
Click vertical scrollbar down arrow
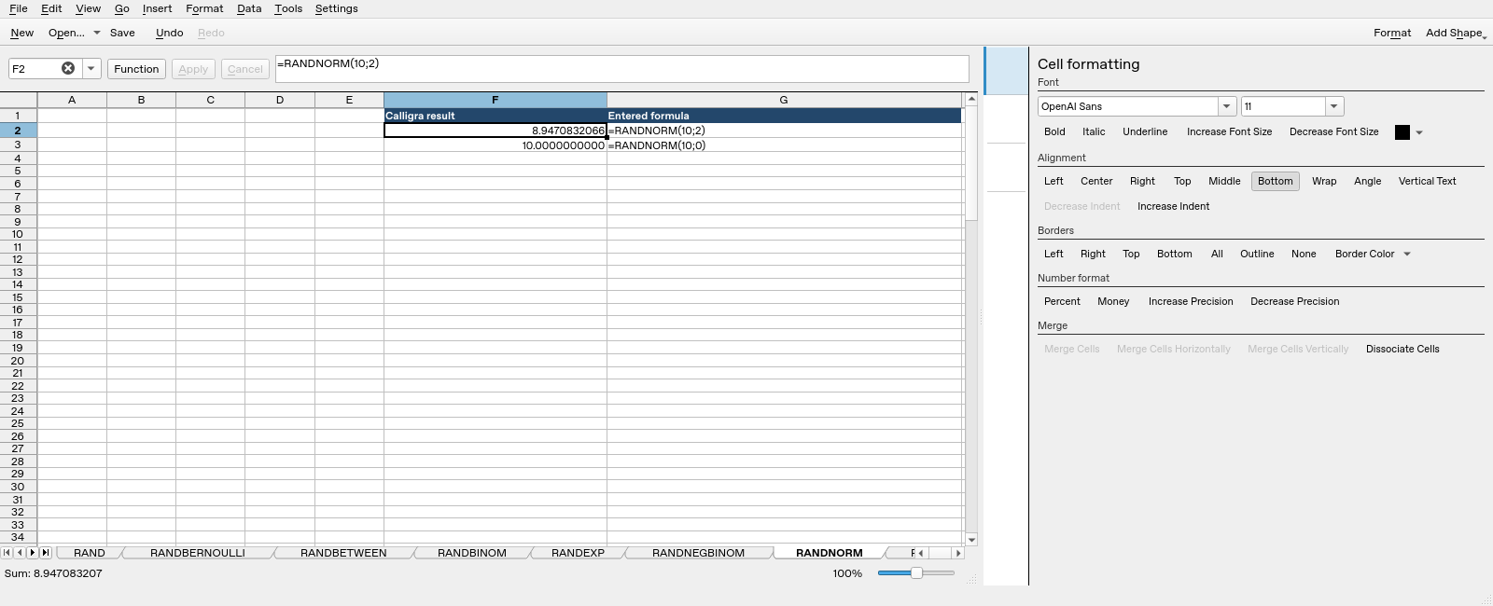click(971, 540)
